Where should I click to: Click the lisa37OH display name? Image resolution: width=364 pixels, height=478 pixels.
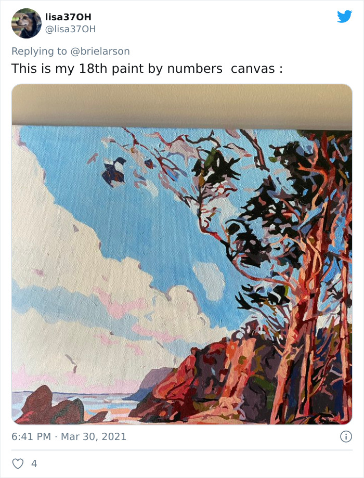click(x=68, y=17)
